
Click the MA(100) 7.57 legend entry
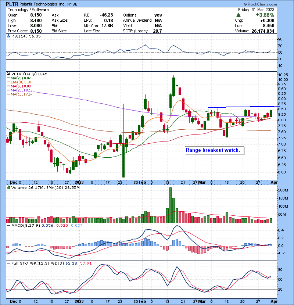click(x=20, y=94)
